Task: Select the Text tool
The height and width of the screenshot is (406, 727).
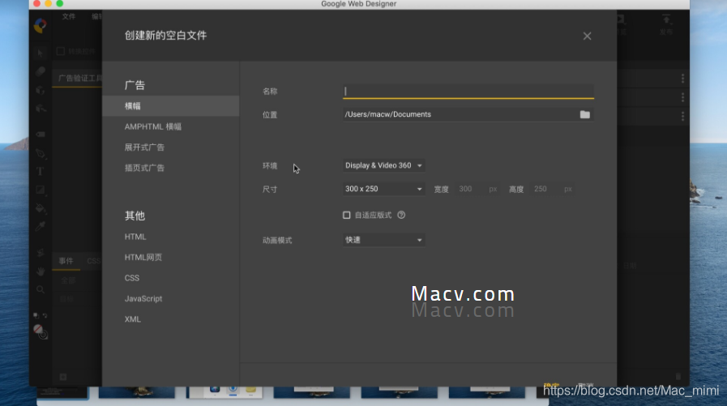Action: pyautogui.click(x=41, y=172)
